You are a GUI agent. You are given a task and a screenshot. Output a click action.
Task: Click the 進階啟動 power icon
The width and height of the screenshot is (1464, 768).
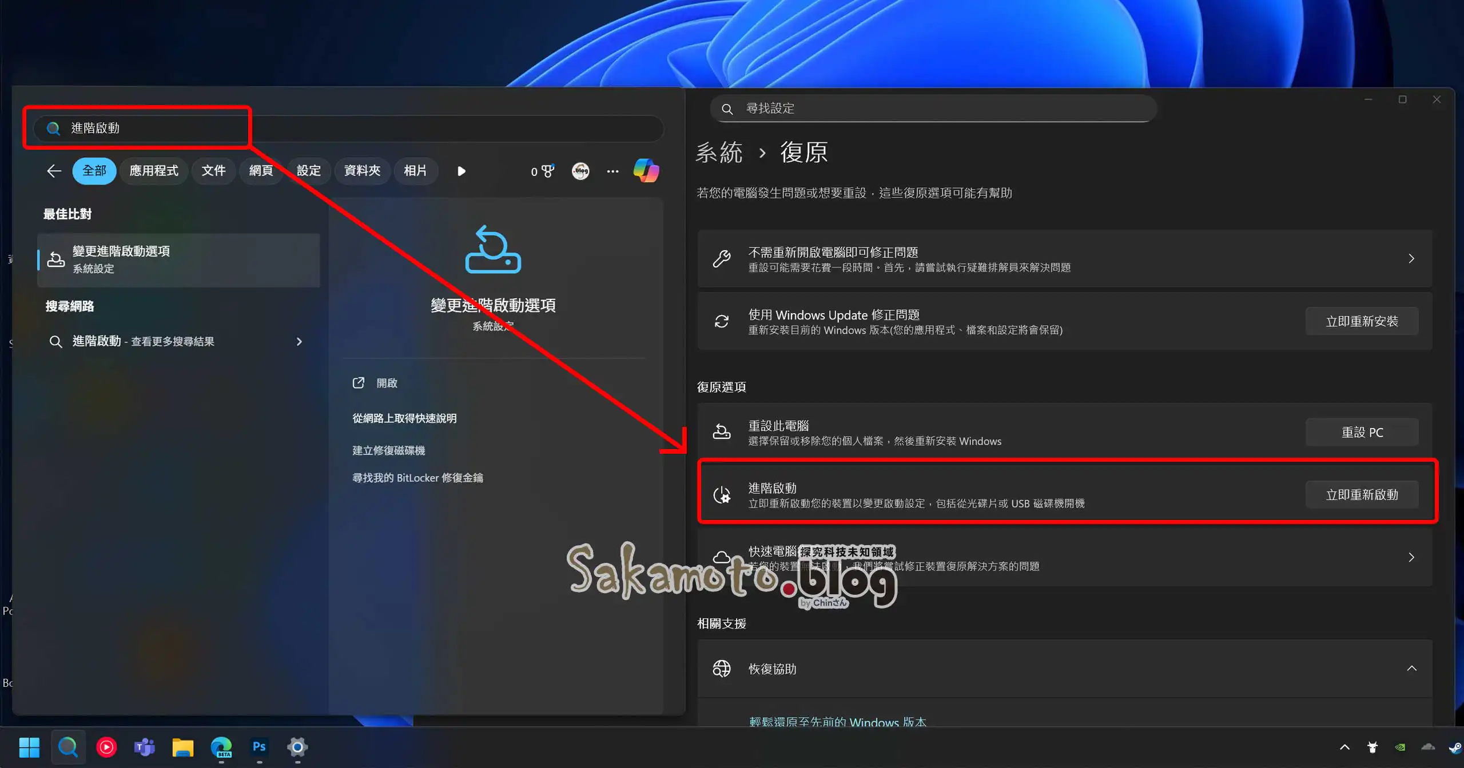coord(722,495)
